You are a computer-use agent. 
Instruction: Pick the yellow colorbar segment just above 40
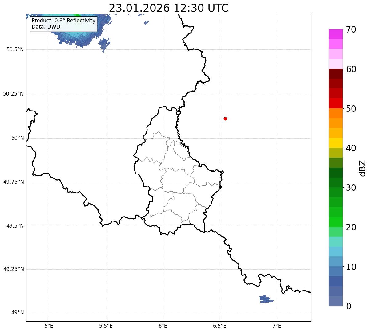click(335, 143)
